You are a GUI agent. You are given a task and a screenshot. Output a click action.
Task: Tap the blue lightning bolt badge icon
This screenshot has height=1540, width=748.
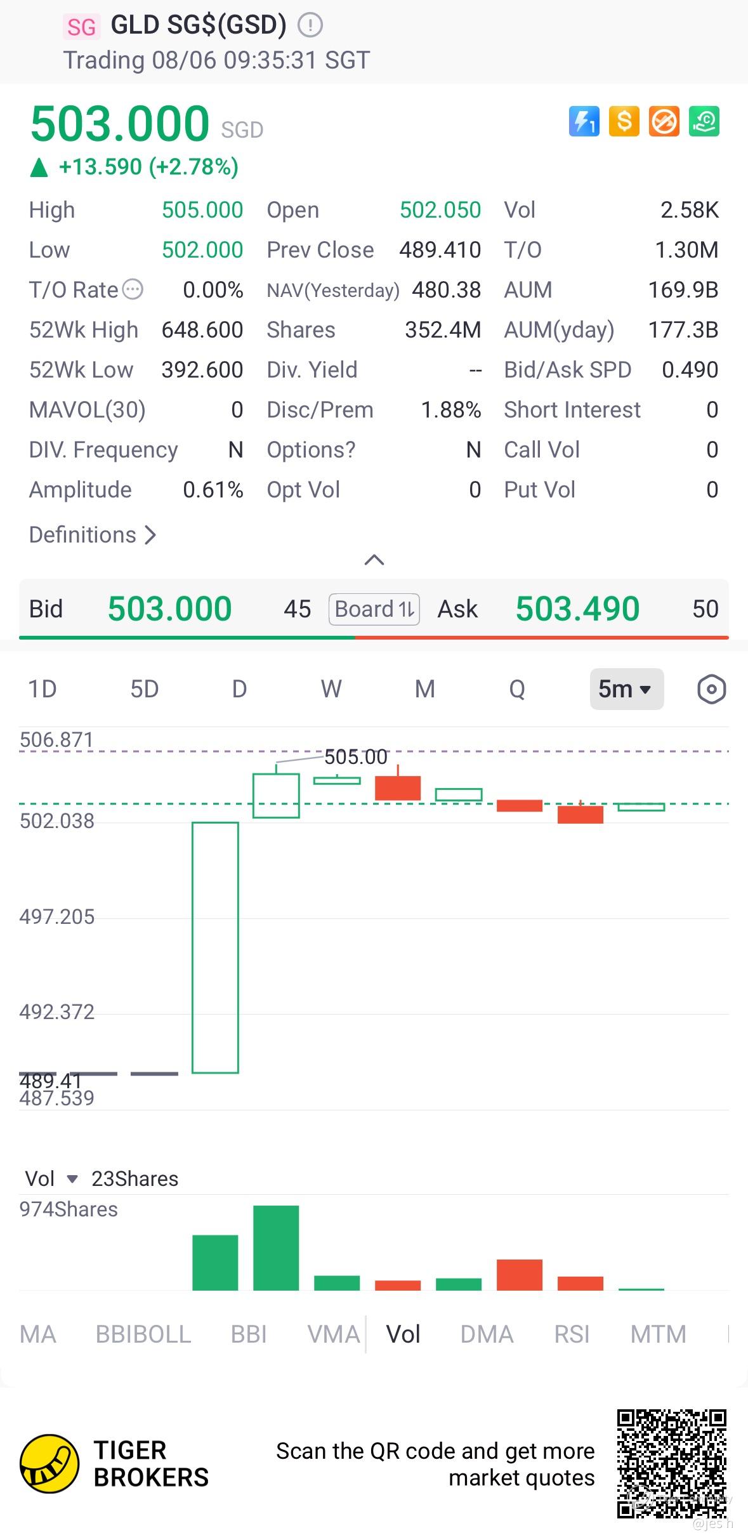[584, 121]
